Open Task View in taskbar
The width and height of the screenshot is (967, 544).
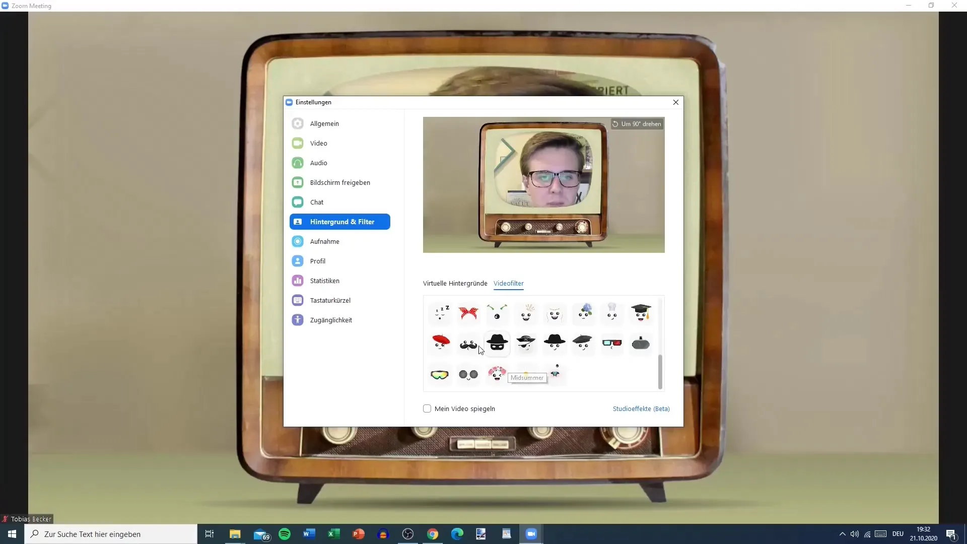tap(210, 534)
